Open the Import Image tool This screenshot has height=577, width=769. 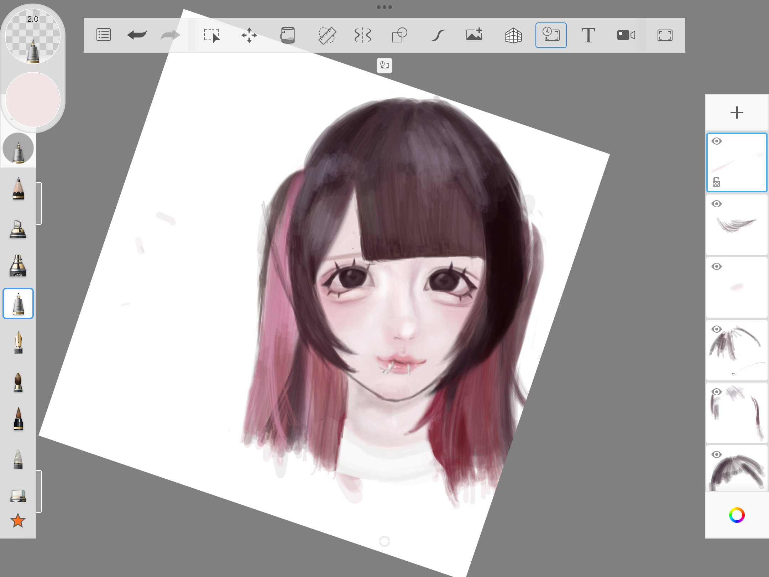pos(474,35)
